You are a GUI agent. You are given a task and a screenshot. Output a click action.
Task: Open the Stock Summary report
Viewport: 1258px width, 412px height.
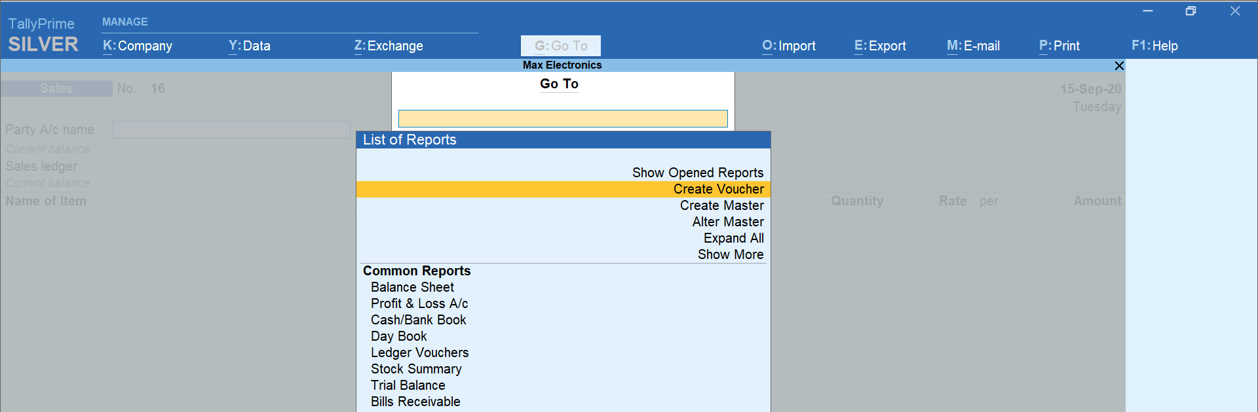pyautogui.click(x=416, y=369)
